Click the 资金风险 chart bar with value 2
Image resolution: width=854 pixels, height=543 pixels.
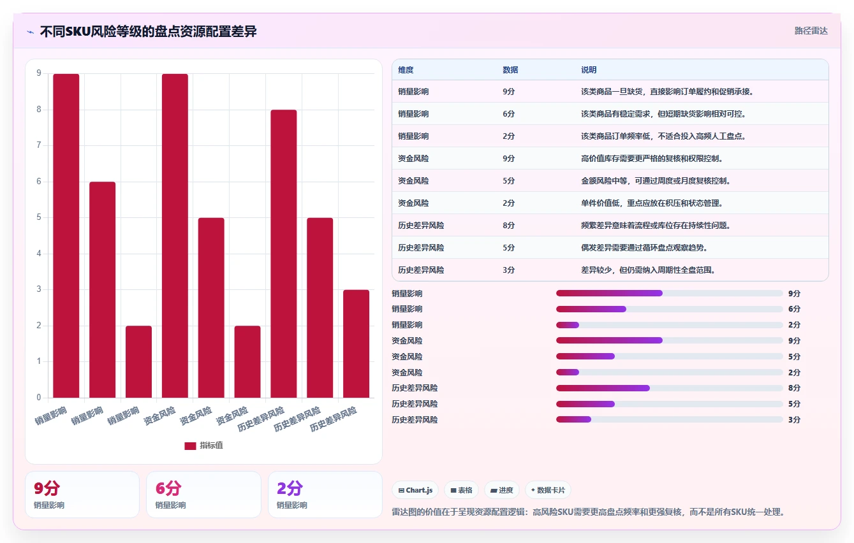pos(247,362)
